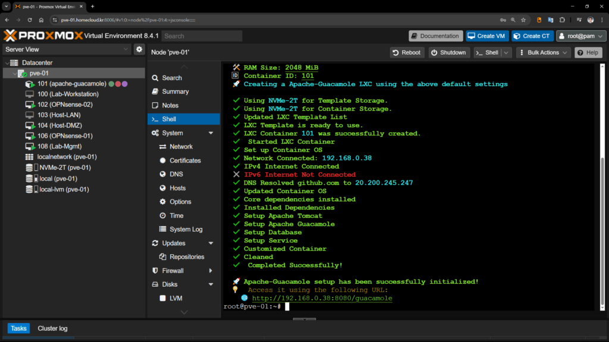The image size is (609, 342).
Task: Select the 101 (apache-guacamole) container
Action: point(71,84)
